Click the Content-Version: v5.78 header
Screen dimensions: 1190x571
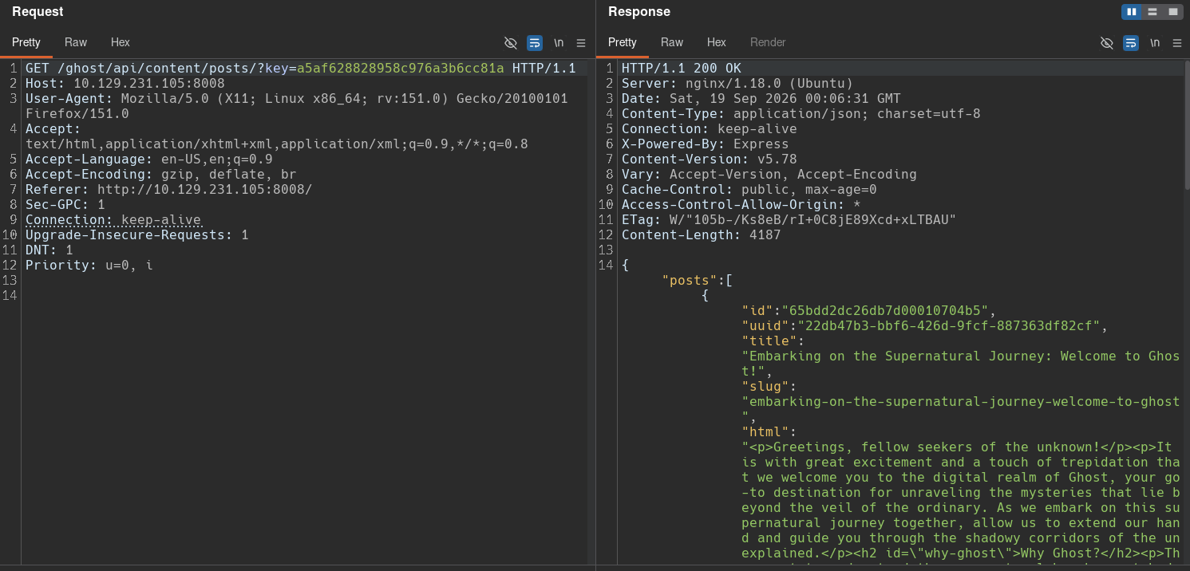coord(710,159)
